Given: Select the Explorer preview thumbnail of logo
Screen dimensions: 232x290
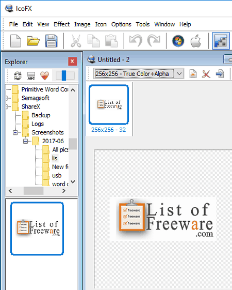Looking at the screenshot, I should [37, 228].
